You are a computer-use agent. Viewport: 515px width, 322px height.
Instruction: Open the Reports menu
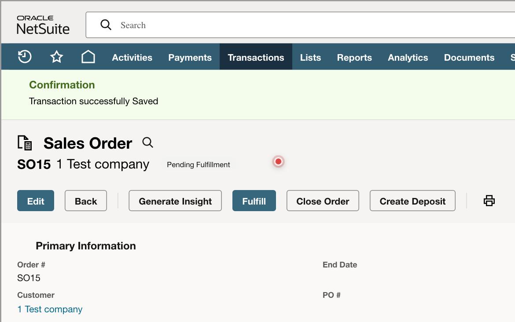pyautogui.click(x=354, y=58)
